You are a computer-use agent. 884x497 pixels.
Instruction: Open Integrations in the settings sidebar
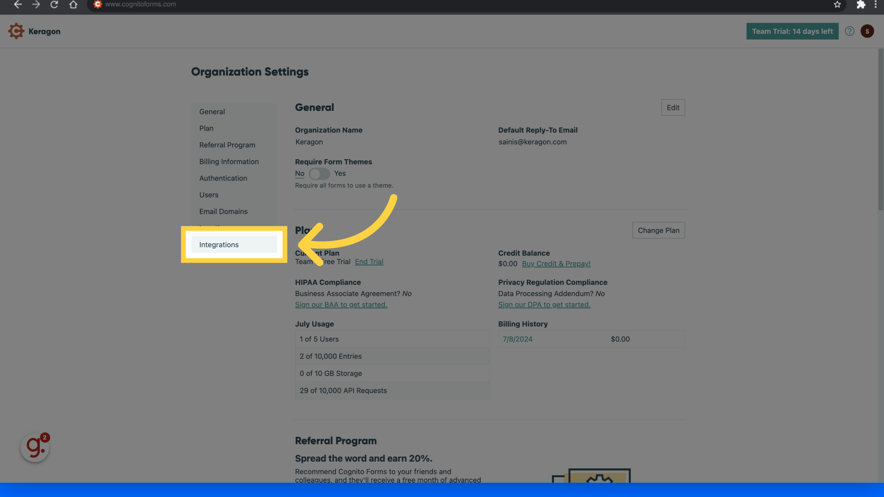coord(234,245)
